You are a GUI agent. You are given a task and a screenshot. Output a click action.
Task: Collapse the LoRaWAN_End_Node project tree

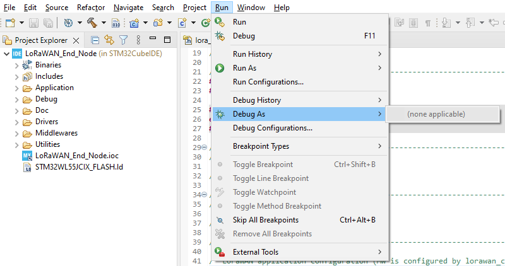tap(6, 54)
